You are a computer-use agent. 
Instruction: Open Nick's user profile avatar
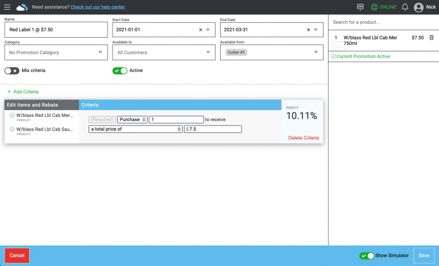pyautogui.click(x=418, y=7)
